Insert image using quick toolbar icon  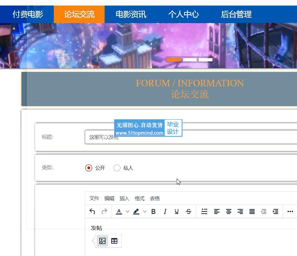point(102,241)
